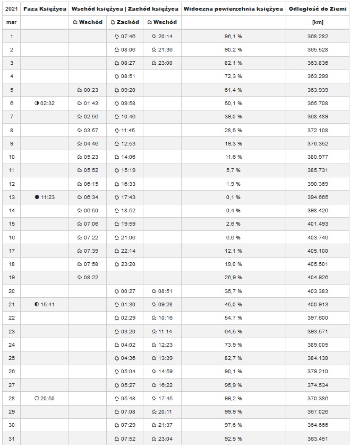This screenshot has width=351, height=447.
Task: Click the Widoczna powierzchnia księżyca header
Action: click(234, 9)
